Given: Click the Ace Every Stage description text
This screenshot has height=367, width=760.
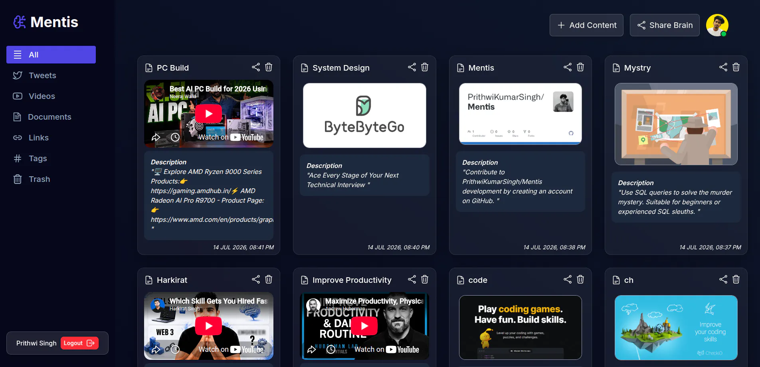Looking at the screenshot, I should click(353, 180).
